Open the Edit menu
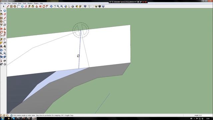Viewport: 213px width, 120px height. pos(5,3)
